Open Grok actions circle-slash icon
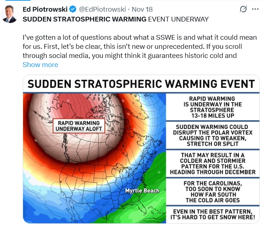The image size is (262, 227). [243, 9]
